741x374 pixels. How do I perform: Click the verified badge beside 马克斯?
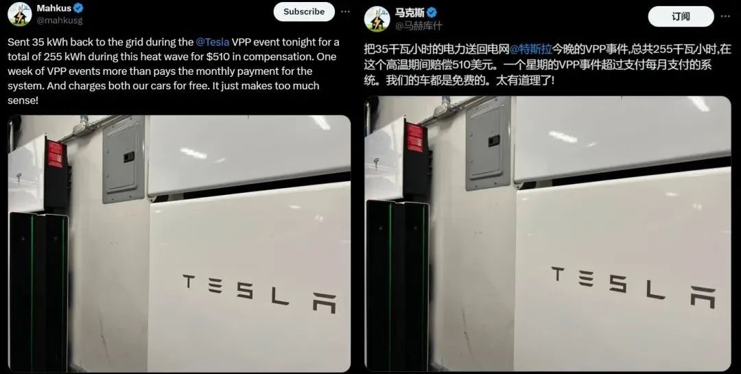pos(432,13)
